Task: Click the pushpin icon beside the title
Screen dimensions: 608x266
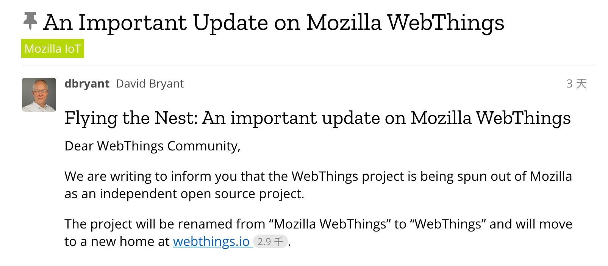Action: click(30, 22)
